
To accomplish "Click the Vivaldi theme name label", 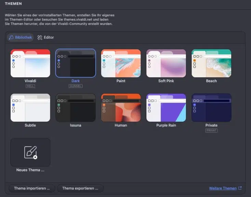I will coord(30,81).
